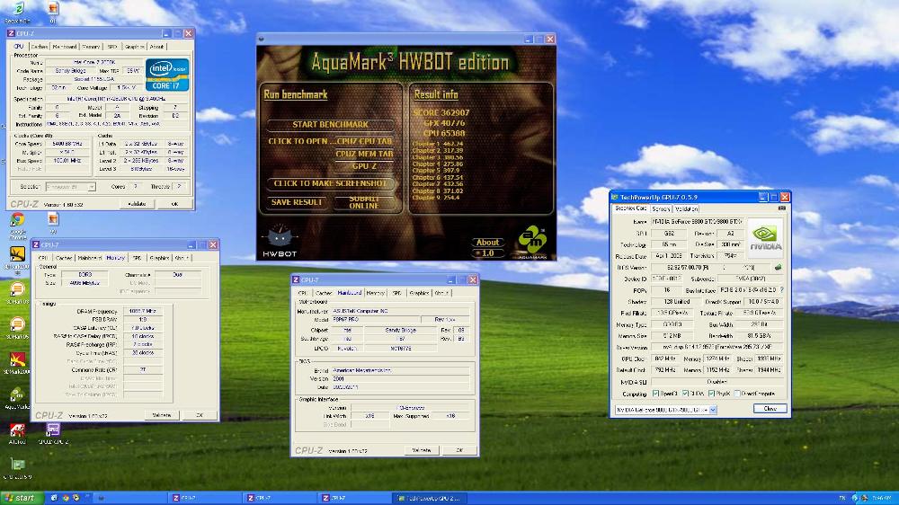The width and height of the screenshot is (899, 505).
Task: Open the Recycle Bin desktop icon
Action: 17,9
